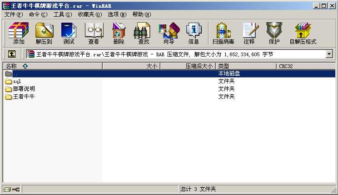Sort by 大小 column header
338x195 pixels.
[x=131, y=66]
